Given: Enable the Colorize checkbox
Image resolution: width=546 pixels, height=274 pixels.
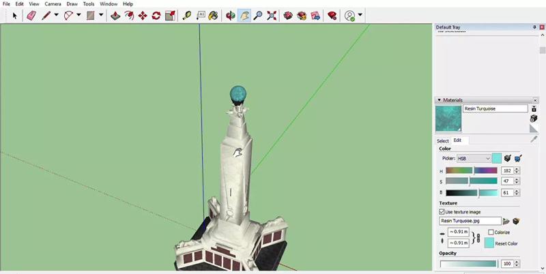Looking at the screenshot, I should click(x=491, y=232).
